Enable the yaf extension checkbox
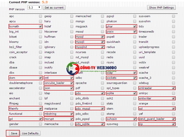 [x=174, y=114]
